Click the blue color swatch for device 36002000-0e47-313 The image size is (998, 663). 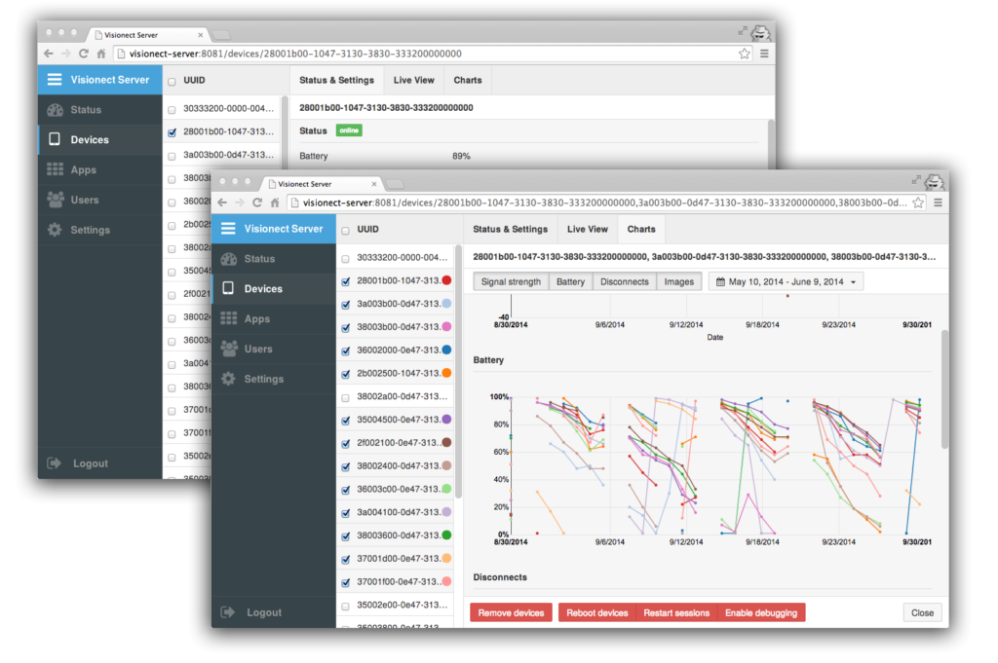coord(446,350)
